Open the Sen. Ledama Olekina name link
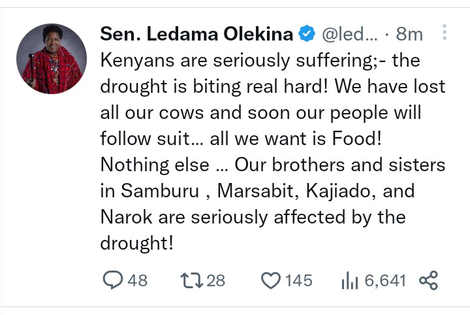This screenshot has height=315, width=470. (196, 33)
